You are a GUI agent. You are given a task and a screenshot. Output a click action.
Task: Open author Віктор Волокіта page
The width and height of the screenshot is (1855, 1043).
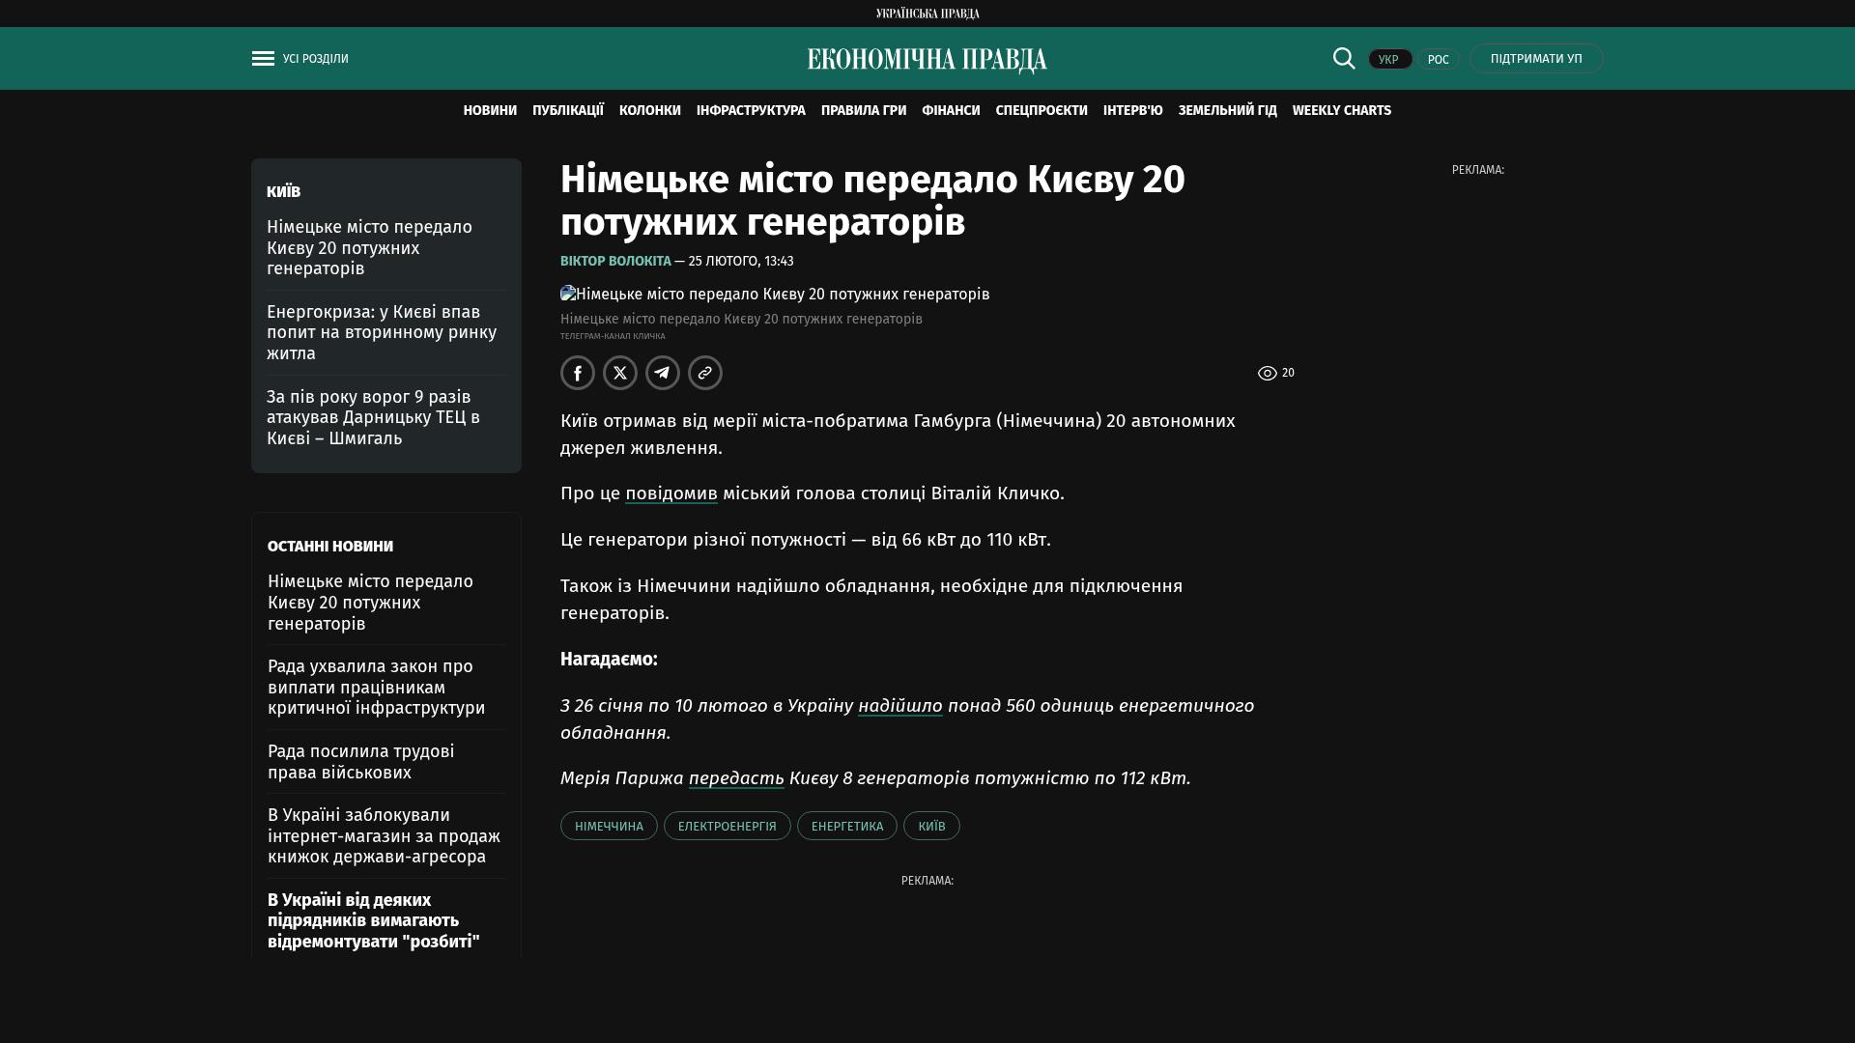coord(615,262)
